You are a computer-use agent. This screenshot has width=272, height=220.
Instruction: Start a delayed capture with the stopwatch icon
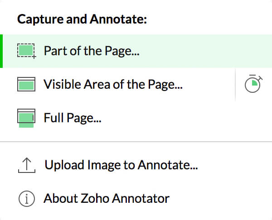[253, 84]
